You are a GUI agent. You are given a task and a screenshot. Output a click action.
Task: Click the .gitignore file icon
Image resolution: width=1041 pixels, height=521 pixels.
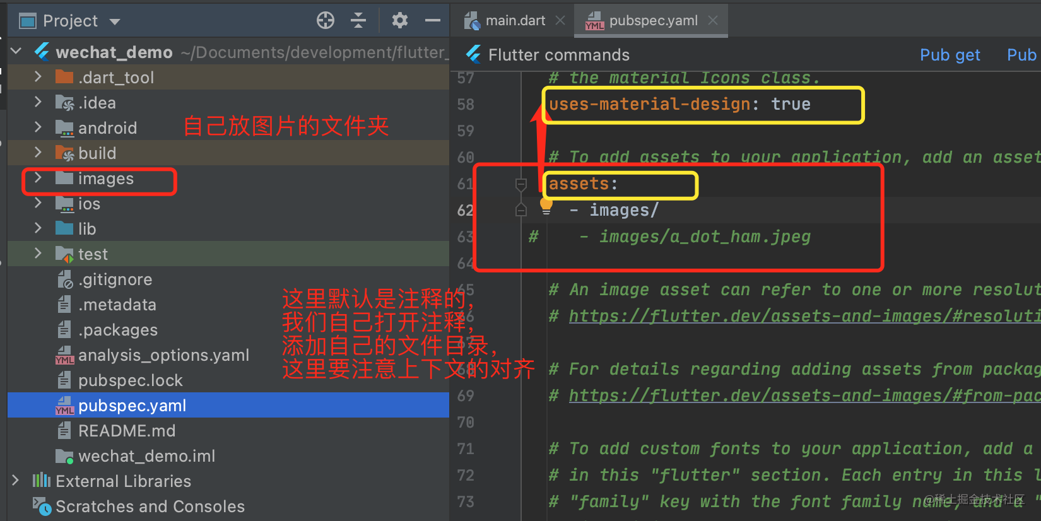[x=65, y=279]
